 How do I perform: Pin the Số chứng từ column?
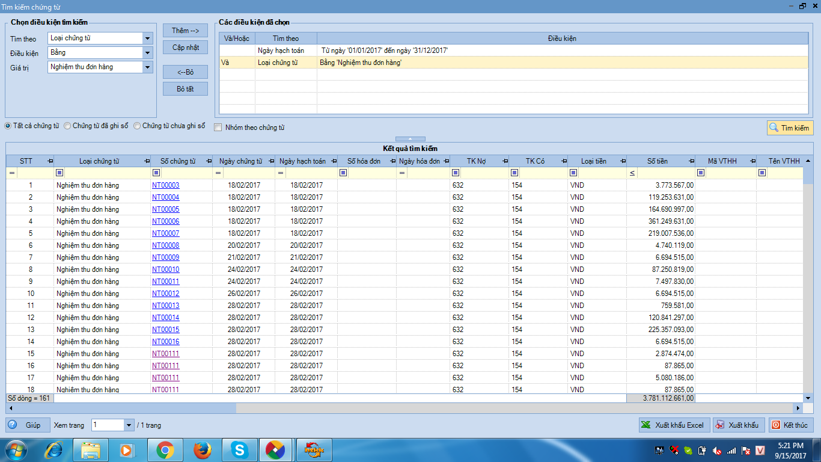tap(209, 161)
